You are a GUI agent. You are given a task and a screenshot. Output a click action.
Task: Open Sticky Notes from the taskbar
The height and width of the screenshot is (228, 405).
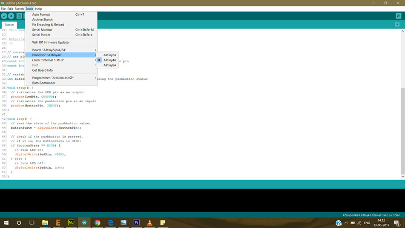163,222
